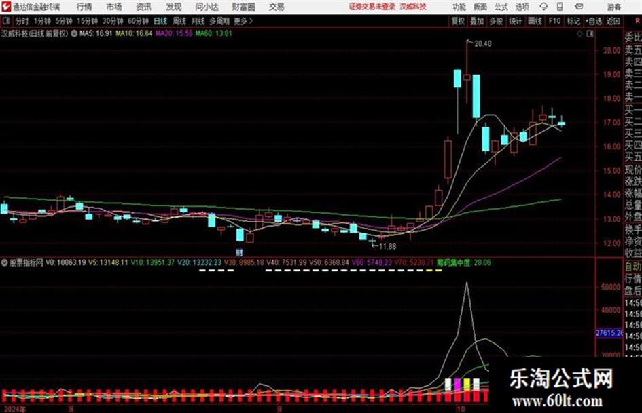The height and width of the screenshot is (413, 642).
Task: Click the 汉威科技(日线 前复权) chart title
Action: click(35, 34)
